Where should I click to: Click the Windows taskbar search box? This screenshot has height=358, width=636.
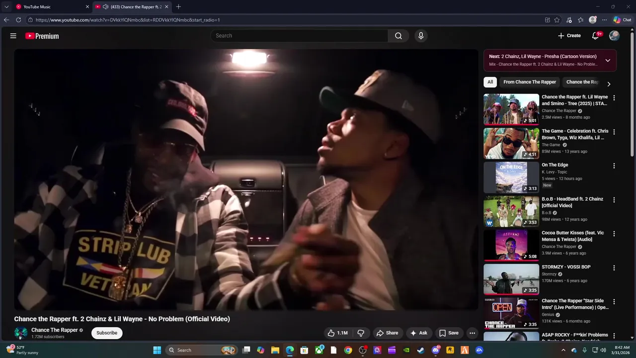point(202,350)
